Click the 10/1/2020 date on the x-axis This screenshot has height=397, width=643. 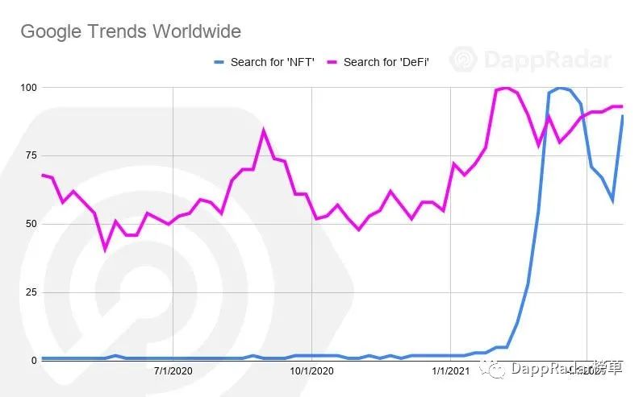pos(311,371)
